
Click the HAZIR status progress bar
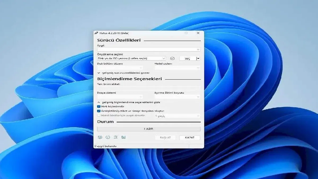click(149, 129)
